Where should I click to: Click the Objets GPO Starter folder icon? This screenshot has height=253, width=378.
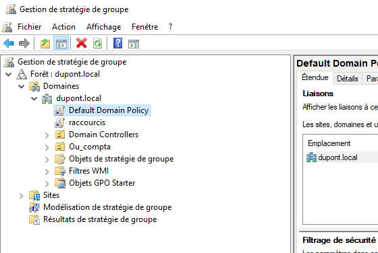60,183
